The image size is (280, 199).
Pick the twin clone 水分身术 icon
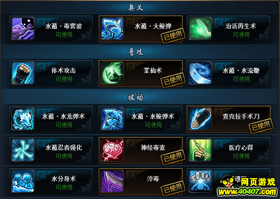23,181
